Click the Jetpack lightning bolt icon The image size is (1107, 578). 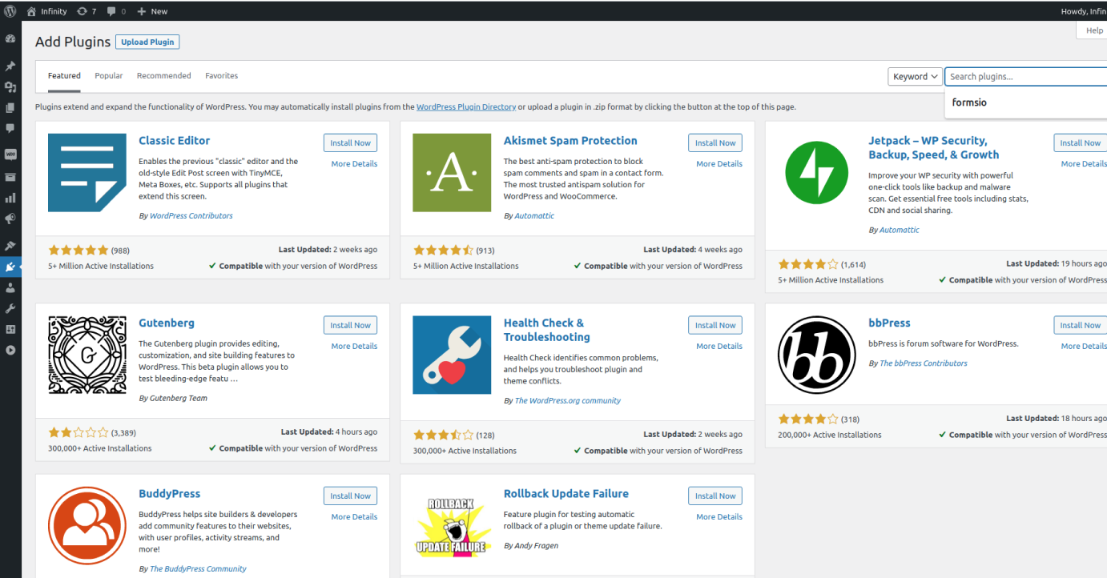coord(817,173)
